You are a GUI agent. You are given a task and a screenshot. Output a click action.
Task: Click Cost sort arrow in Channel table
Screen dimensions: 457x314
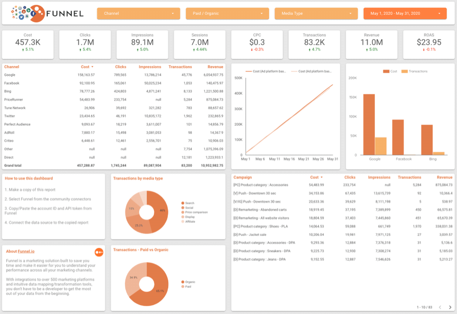92,67
